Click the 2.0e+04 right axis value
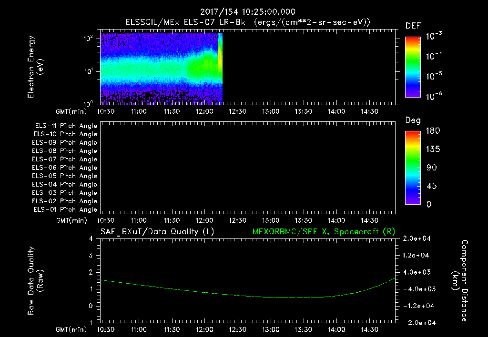Viewport: 488px width, 337px height. (417, 238)
